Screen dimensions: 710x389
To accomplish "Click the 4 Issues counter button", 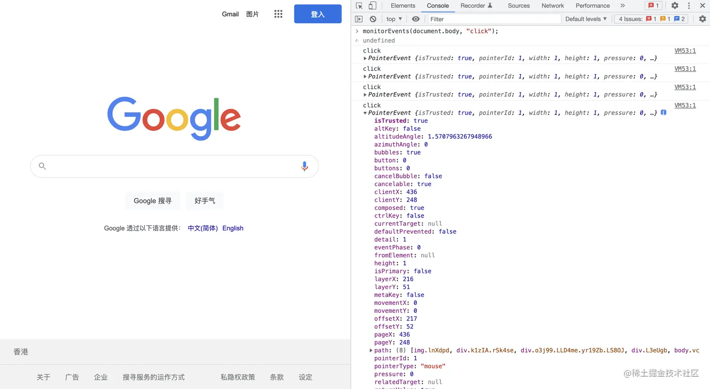I will pyautogui.click(x=652, y=19).
